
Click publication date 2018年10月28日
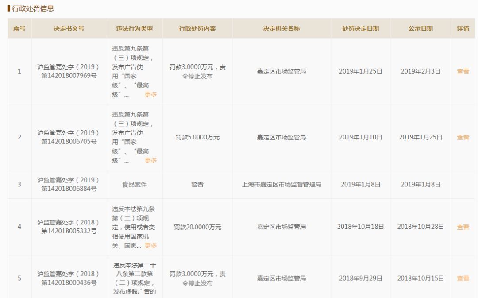pyautogui.click(x=421, y=227)
